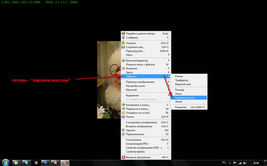Choose Рамки in effects submenu
267x166 pixels.
click(x=189, y=76)
